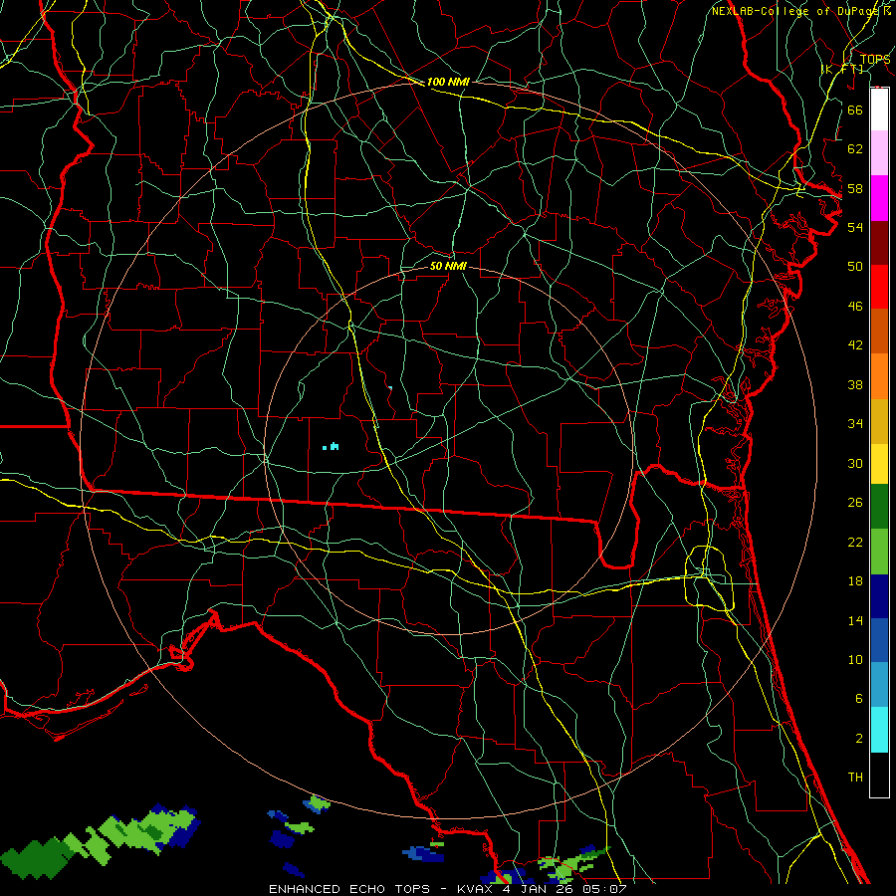Click the black TH threshold legend swatch
The image size is (896, 896).
click(x=879, y=775)
